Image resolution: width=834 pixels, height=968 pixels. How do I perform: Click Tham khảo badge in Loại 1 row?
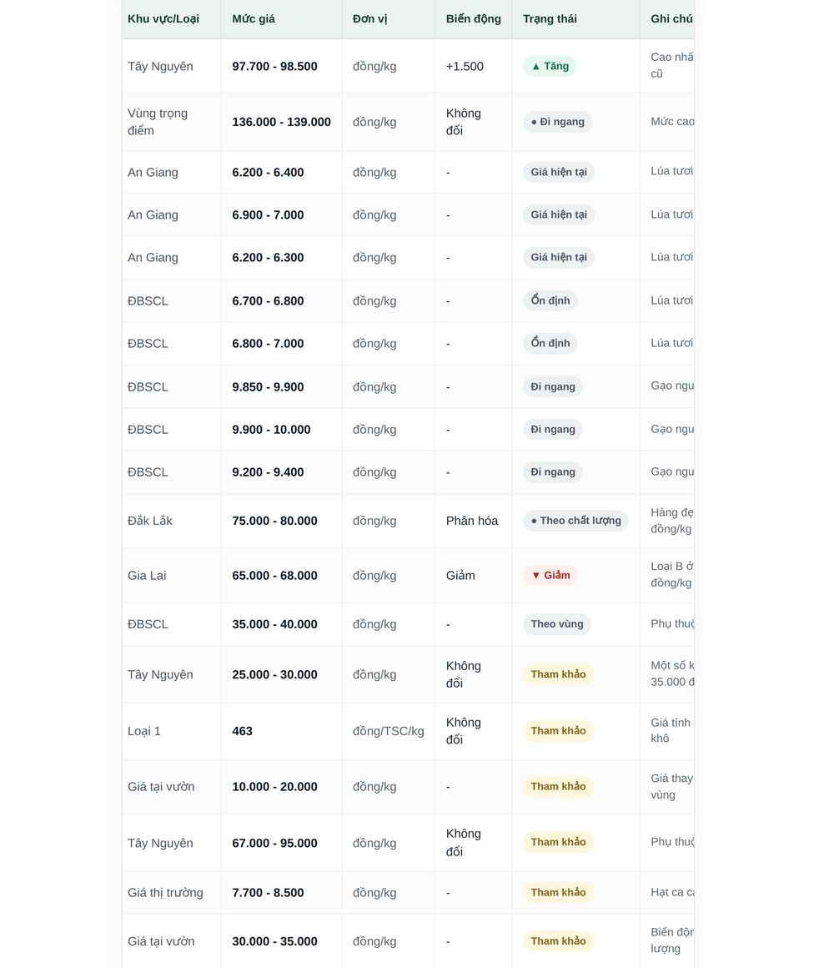558,731
